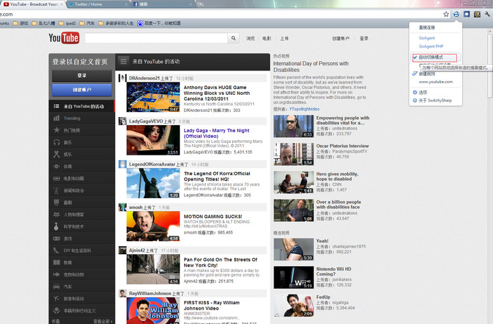Viewport: 493px width, 324px height.
Task: Open the 体育 sports category
Action: point(82,166)
